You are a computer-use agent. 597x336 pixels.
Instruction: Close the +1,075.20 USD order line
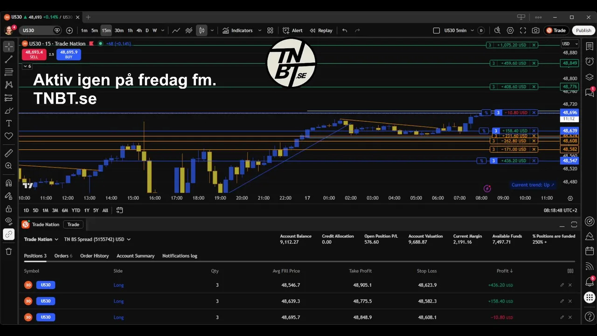pos(534,45)
